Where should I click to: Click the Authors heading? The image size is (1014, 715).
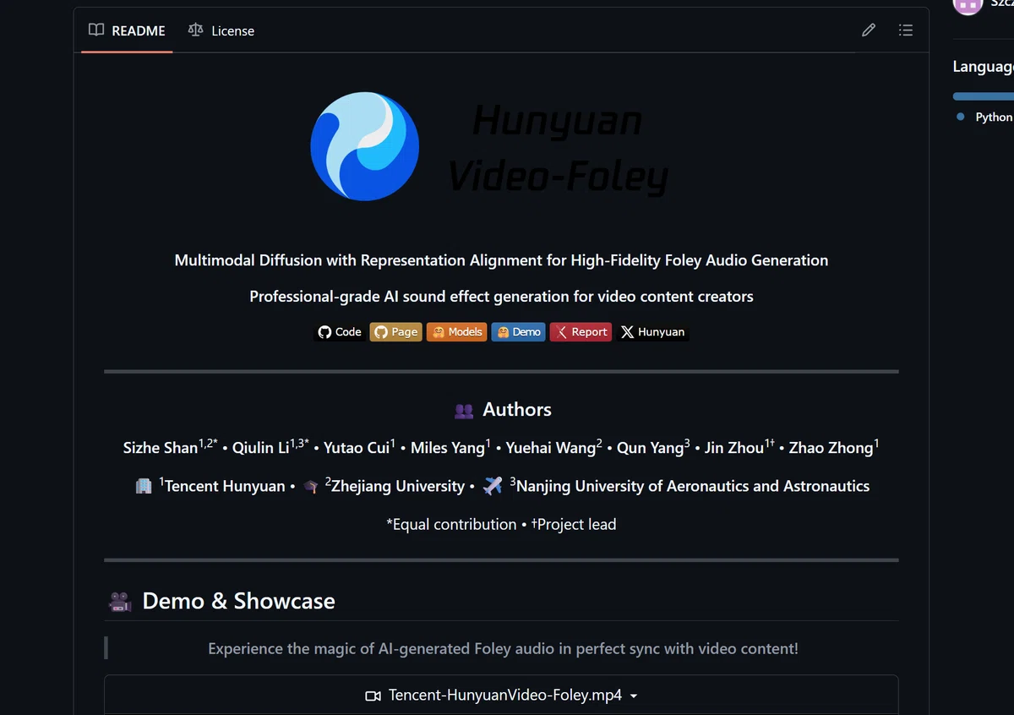click(517, 410)
